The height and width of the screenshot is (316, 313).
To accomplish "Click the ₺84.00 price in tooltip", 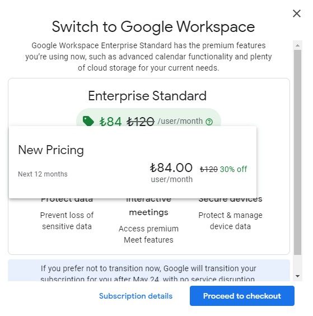I will (x=171, y=168).
